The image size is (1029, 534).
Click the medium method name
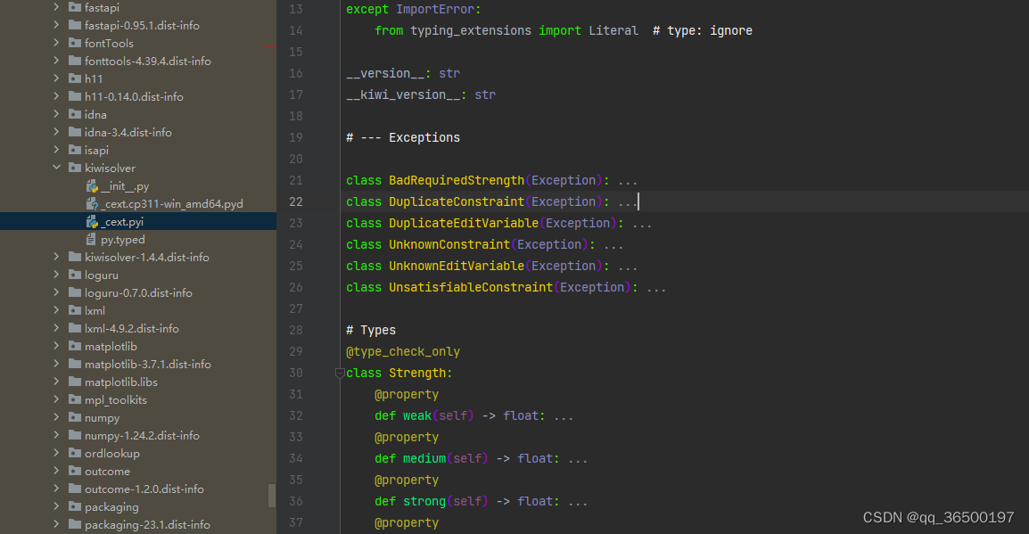(424, 458)
